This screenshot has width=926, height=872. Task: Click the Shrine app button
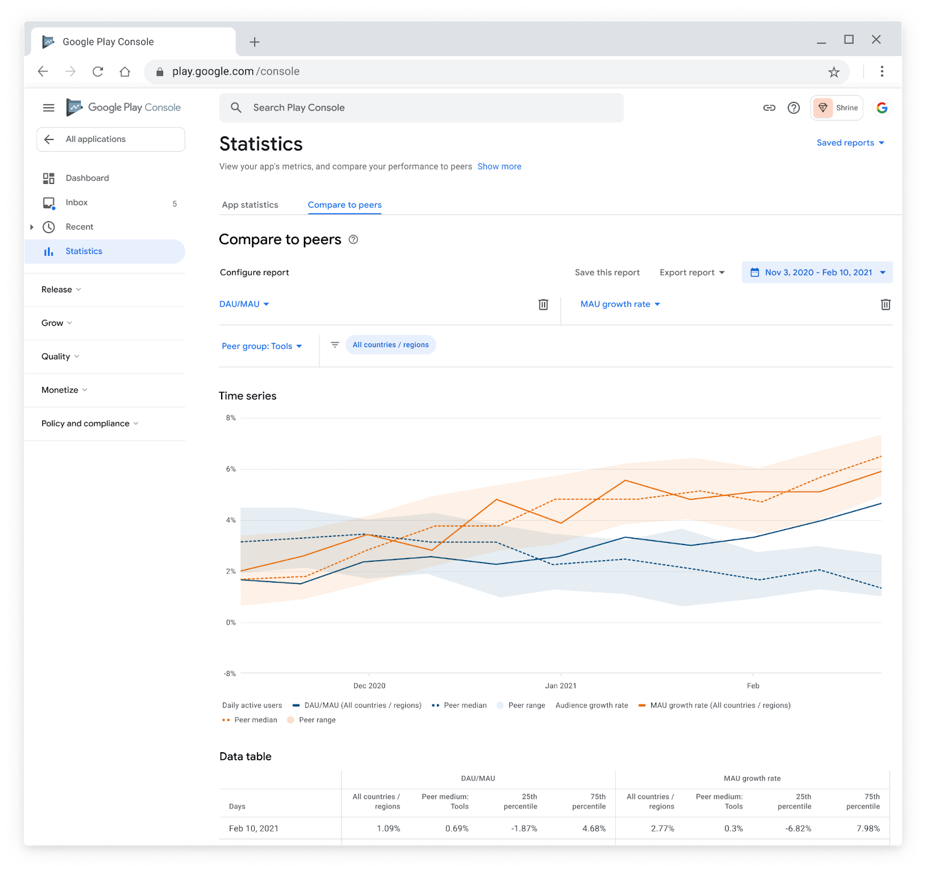pyautogui.click(x=837, y=108)
